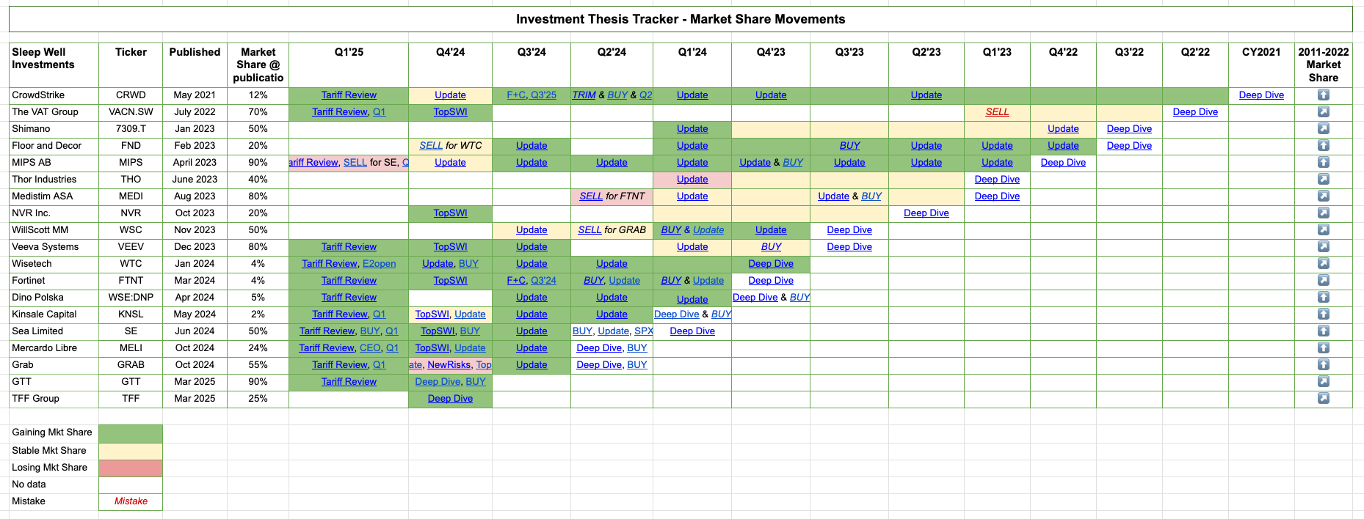
Task: Select the Published column header
Action: (x=195, y=65)
